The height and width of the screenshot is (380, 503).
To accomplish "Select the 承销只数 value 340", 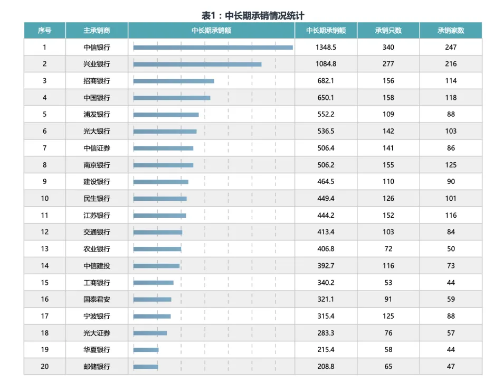I will tap(388, 47).
